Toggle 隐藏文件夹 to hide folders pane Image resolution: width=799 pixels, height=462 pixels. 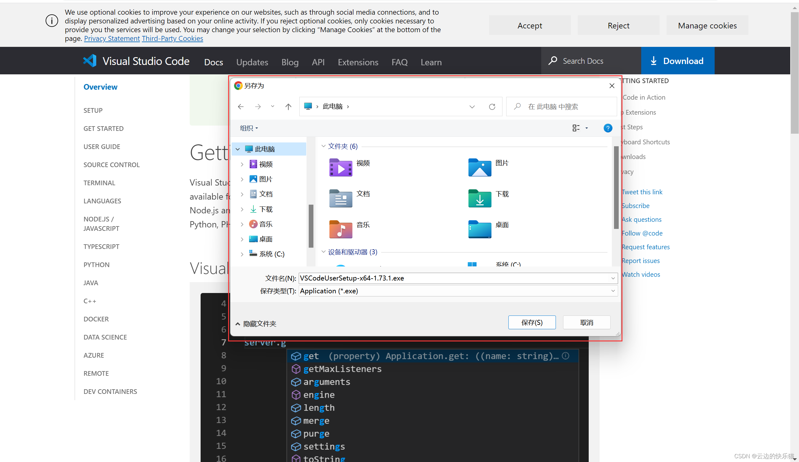[256, 324]
